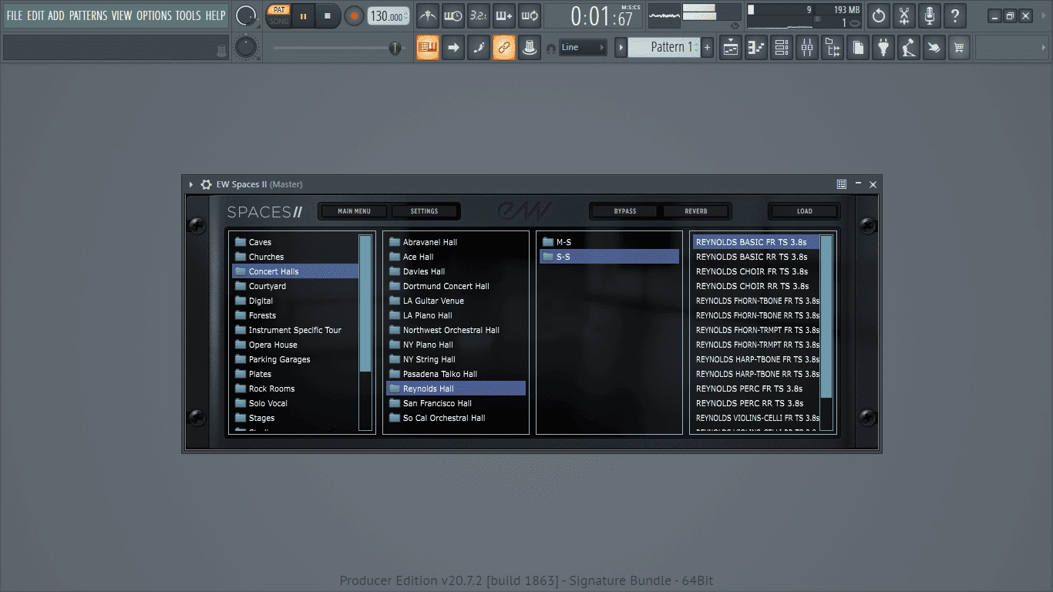Open the PATTERNS menu
This screenshot has height=592, width=1053.
88,15
